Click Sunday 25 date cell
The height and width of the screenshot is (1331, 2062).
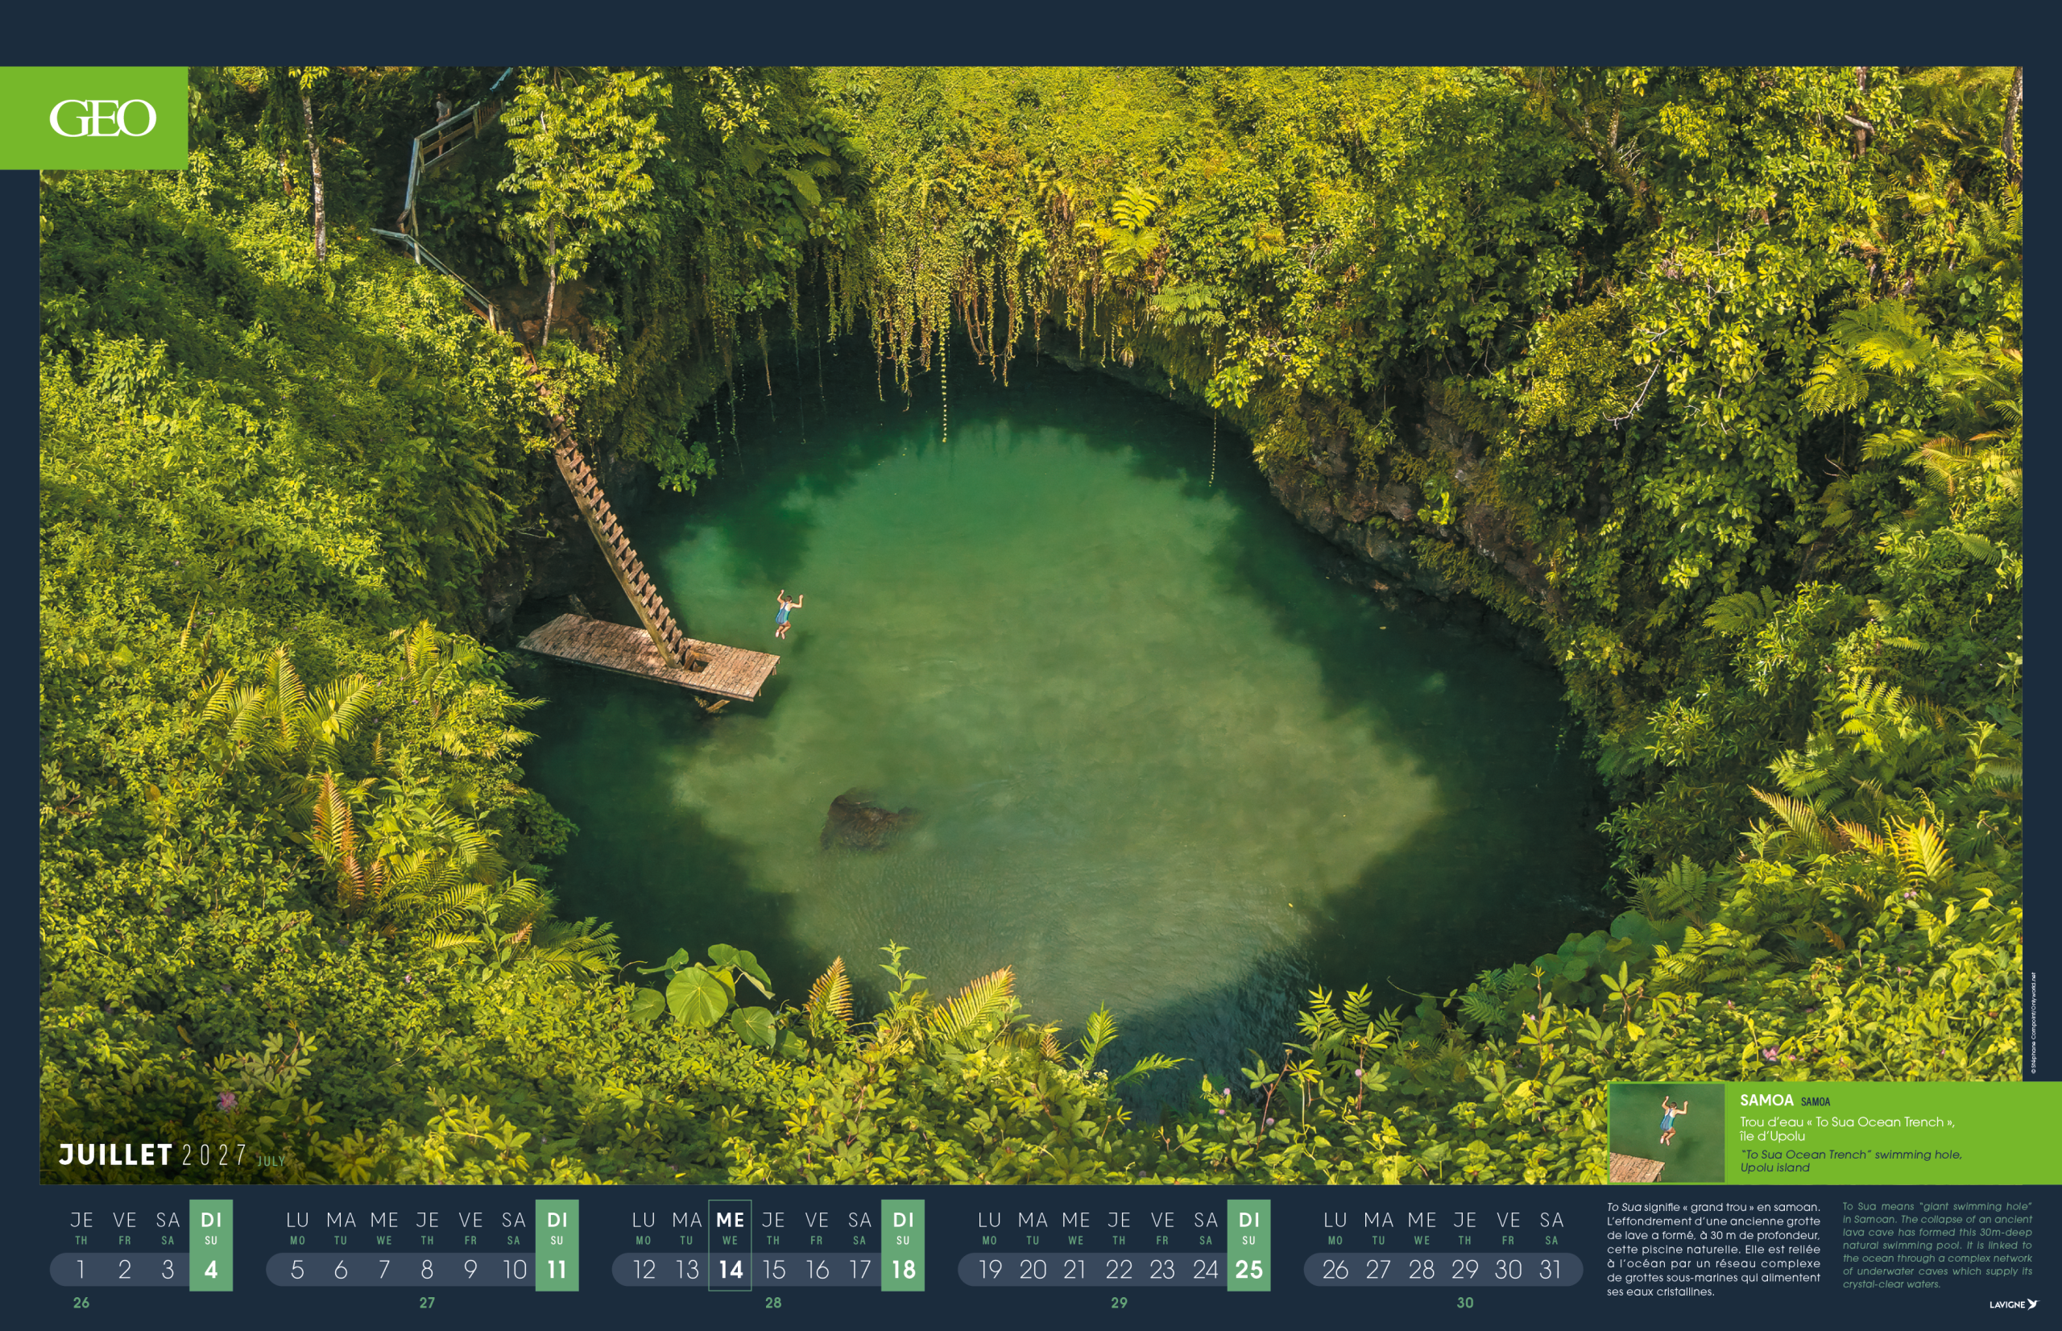[x=1248, y=1269]
